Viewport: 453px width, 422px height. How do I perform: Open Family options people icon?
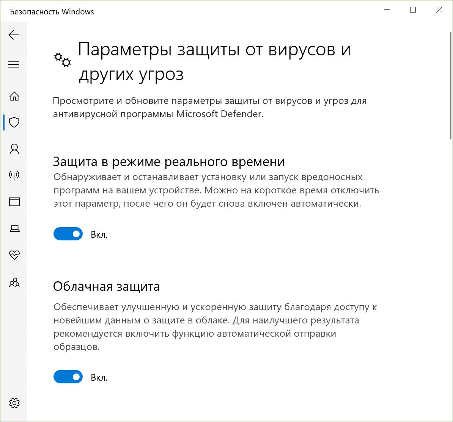[14, 282]
